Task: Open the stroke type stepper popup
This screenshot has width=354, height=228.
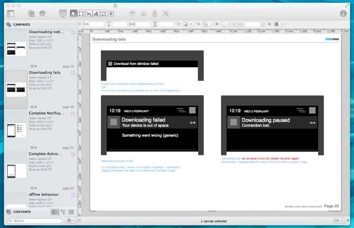Action: 239,24
